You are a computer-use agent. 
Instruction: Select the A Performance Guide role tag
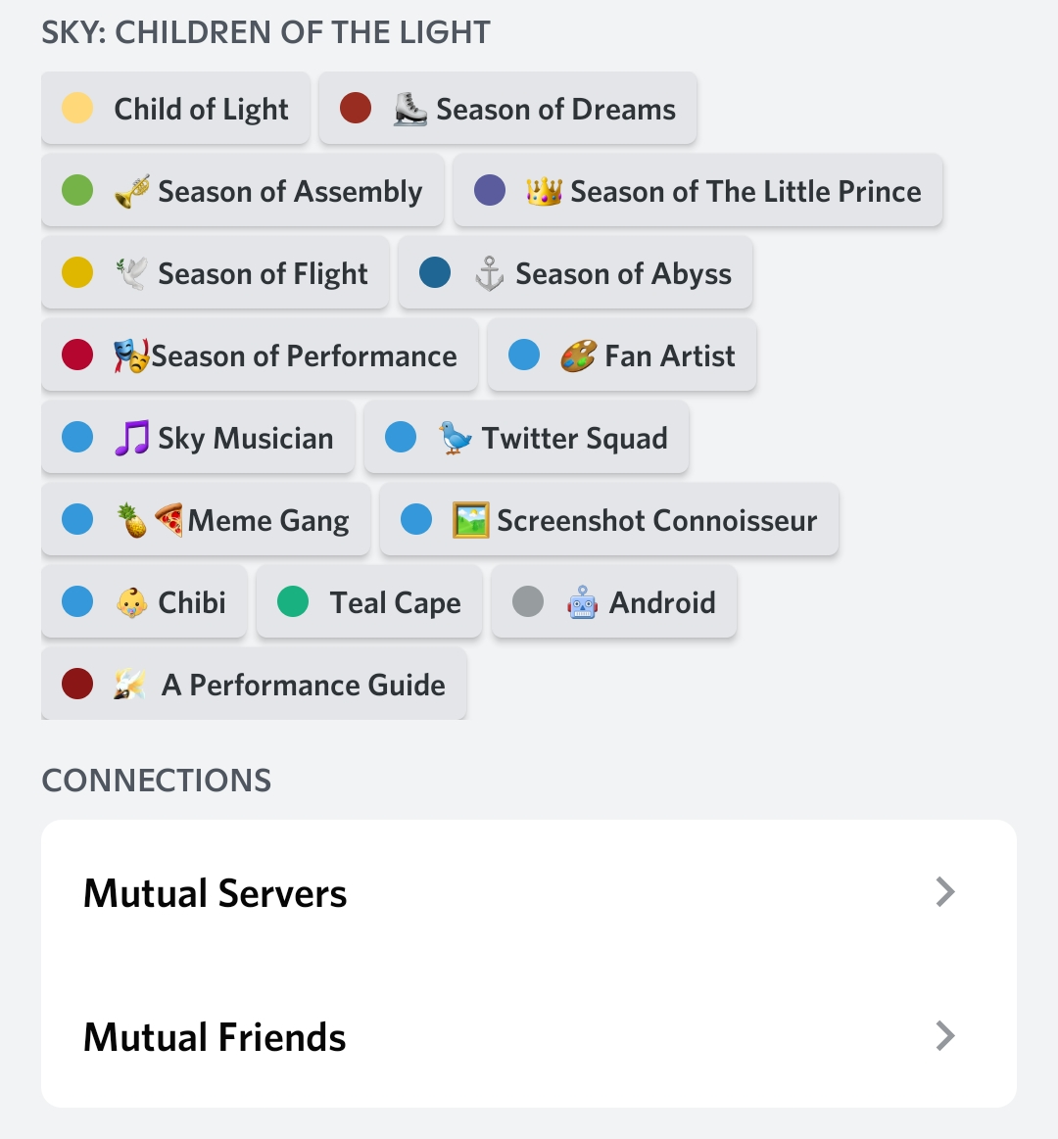click(x=254, y=685)
